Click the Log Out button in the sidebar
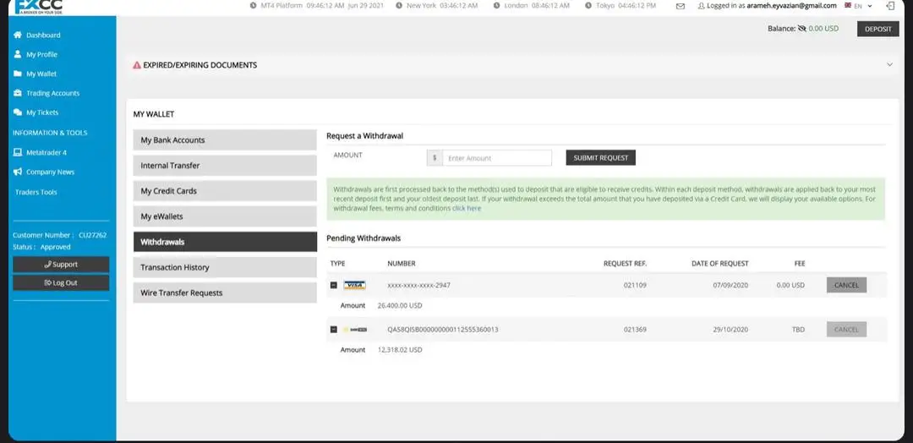The image size is (913, 443). (61, 283)
